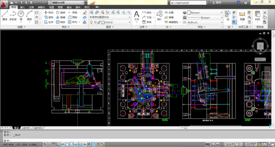This screenshot has width=275, height=147.
Task: Select the Line (直线) drawing tool
Action: pos(5,15)
